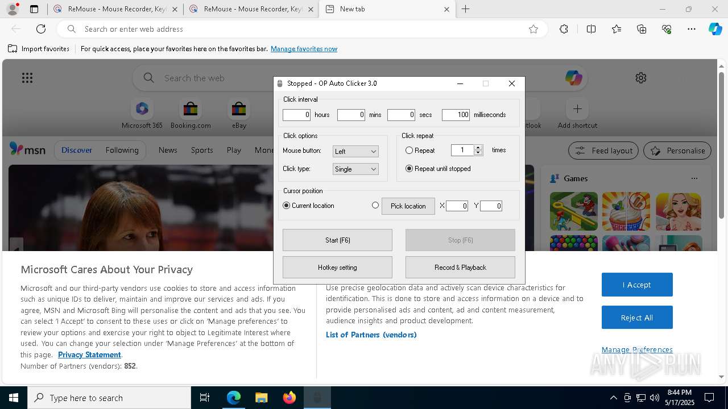728x409 pixels.
Task: Open Browser essentials heart icon
Action: pyautogui.click(x=667, y=29)
